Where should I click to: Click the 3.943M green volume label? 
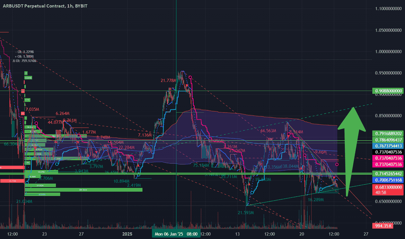click(x=82, y=171)
